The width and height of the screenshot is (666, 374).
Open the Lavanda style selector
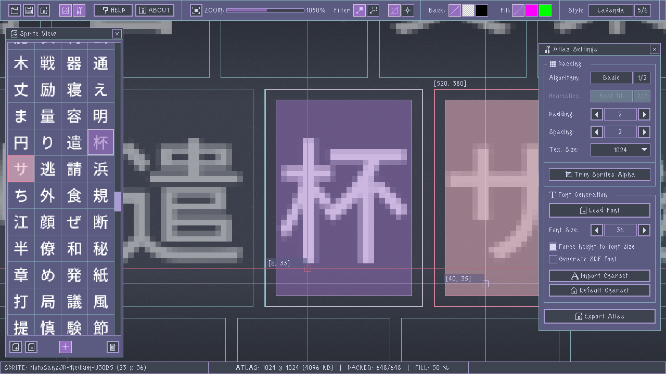[x=611, y=10]
